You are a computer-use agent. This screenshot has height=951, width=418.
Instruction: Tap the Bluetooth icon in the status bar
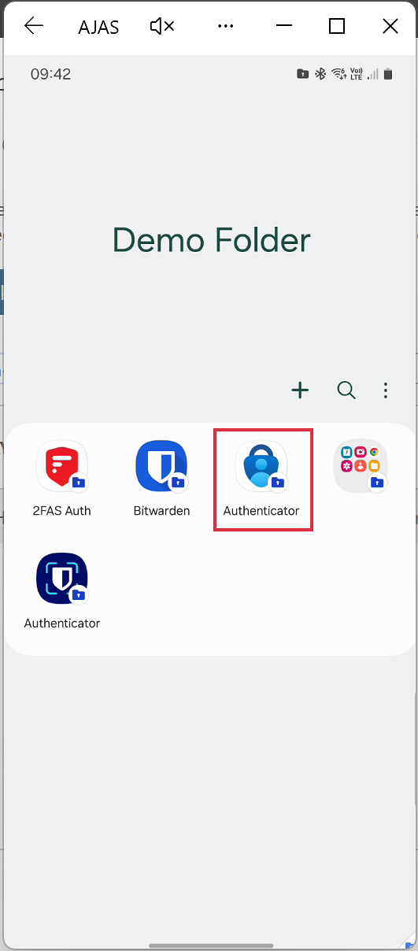[x=320, y=74]
